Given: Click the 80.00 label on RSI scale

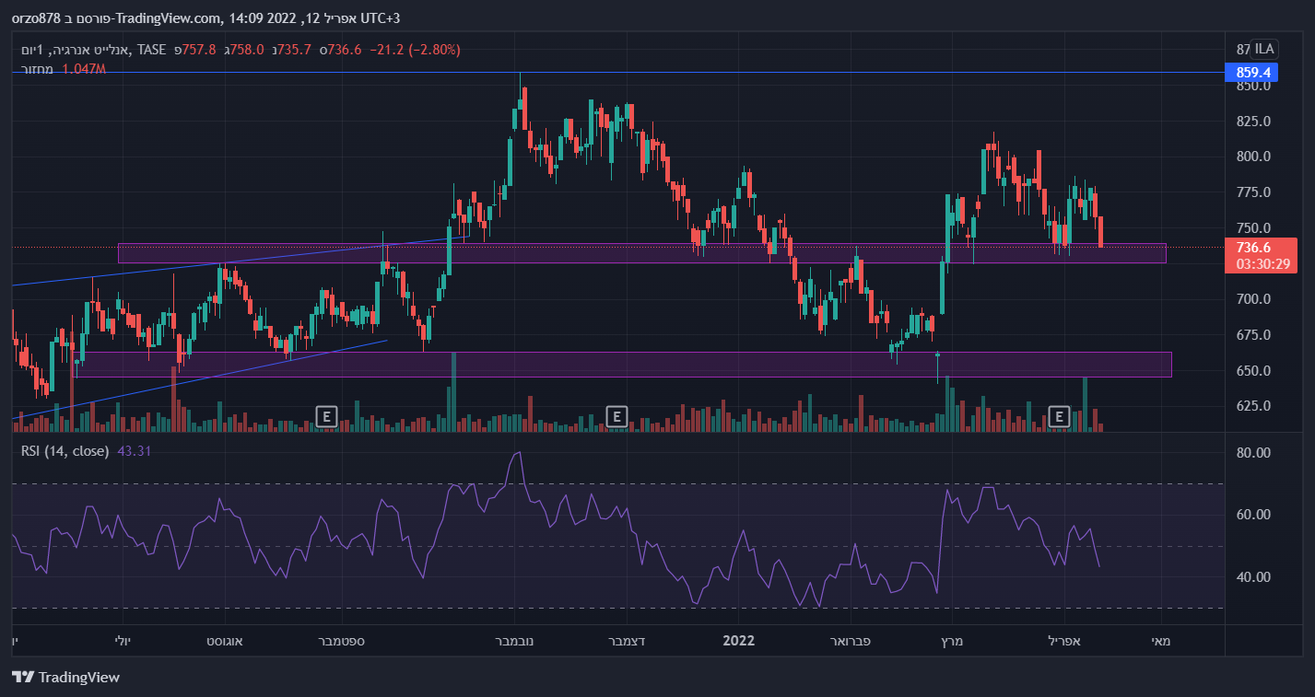Looking at the screenshot, I should [x=1253, y=453].
